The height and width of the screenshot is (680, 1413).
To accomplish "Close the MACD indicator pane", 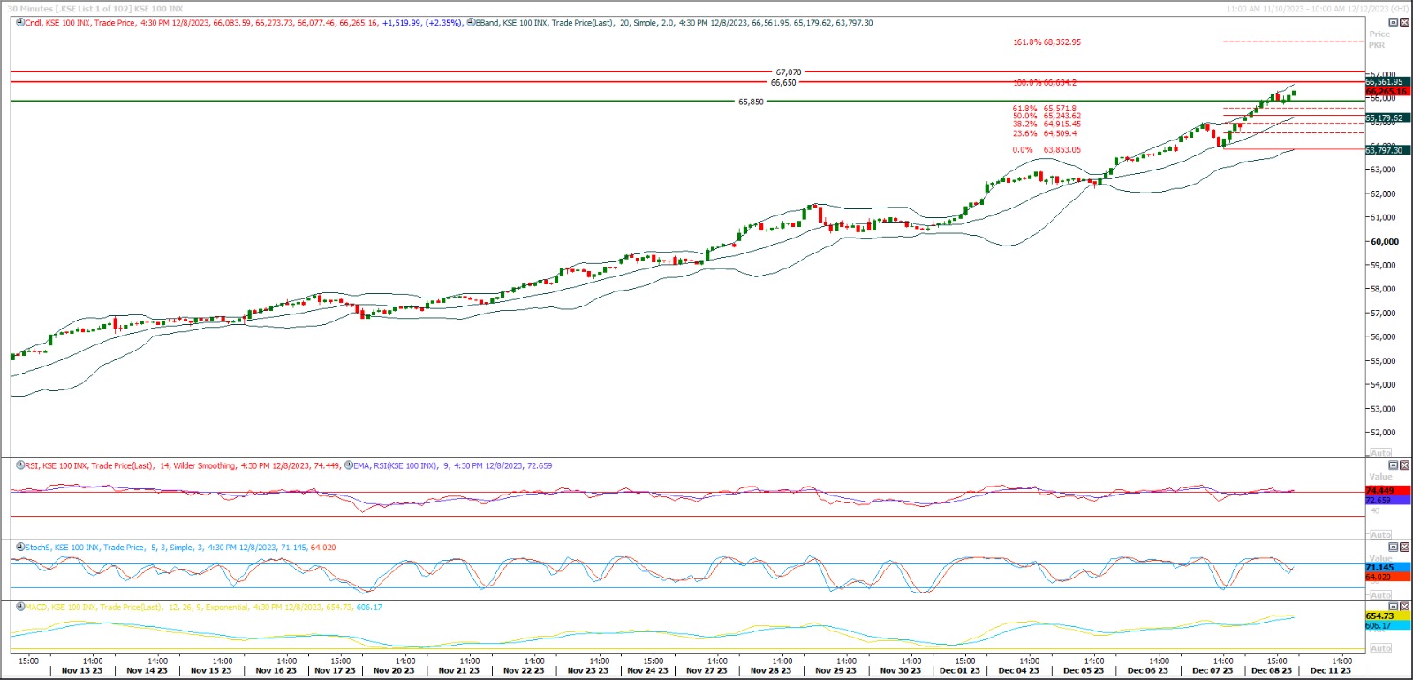I will pyautogui.click(x=1405, y=608).
